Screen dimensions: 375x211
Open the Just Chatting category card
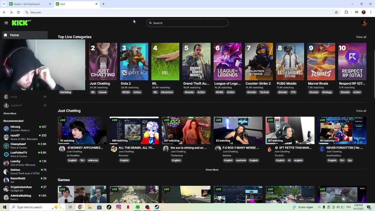(x=103, y=62)
